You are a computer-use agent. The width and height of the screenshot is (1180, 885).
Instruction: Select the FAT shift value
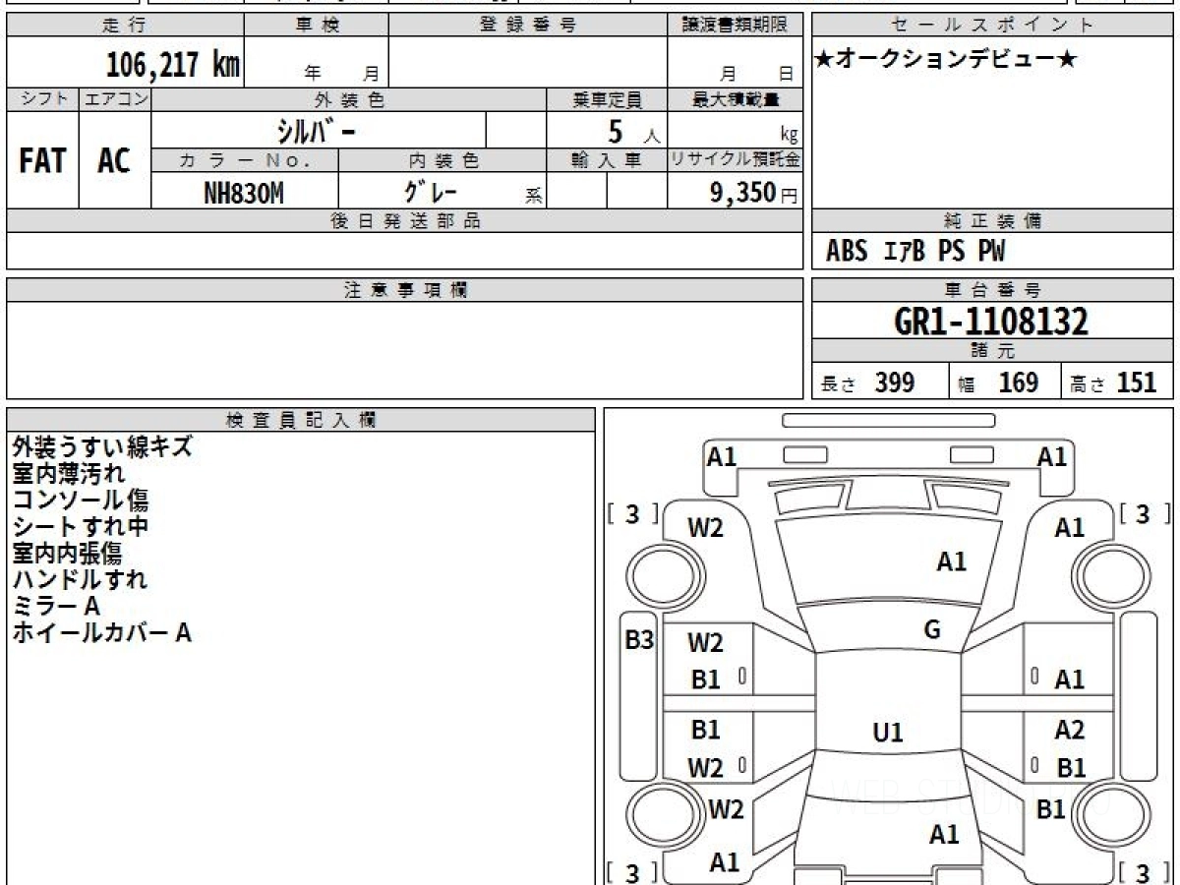click(x=42, y=161)
